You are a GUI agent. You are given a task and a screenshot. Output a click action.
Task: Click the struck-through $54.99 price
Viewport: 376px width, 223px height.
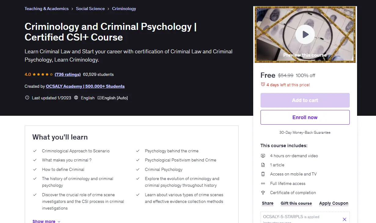(x=286, y=75)
